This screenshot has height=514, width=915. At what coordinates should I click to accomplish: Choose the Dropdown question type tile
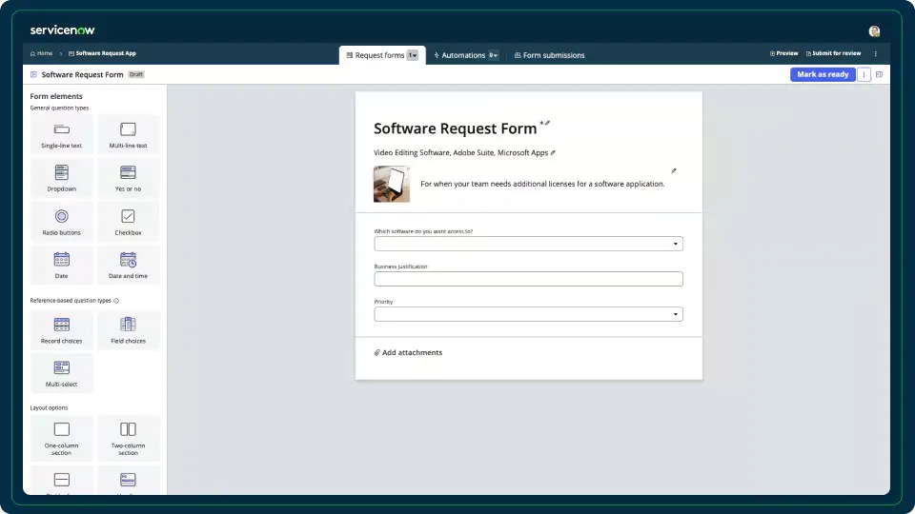click(x=61, y=178)
